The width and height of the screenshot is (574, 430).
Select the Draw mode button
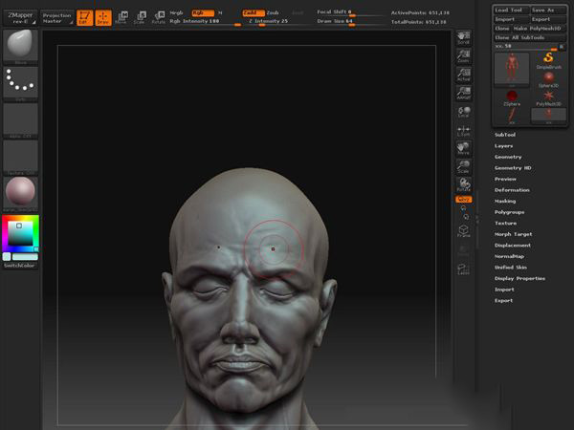point(103,17)
